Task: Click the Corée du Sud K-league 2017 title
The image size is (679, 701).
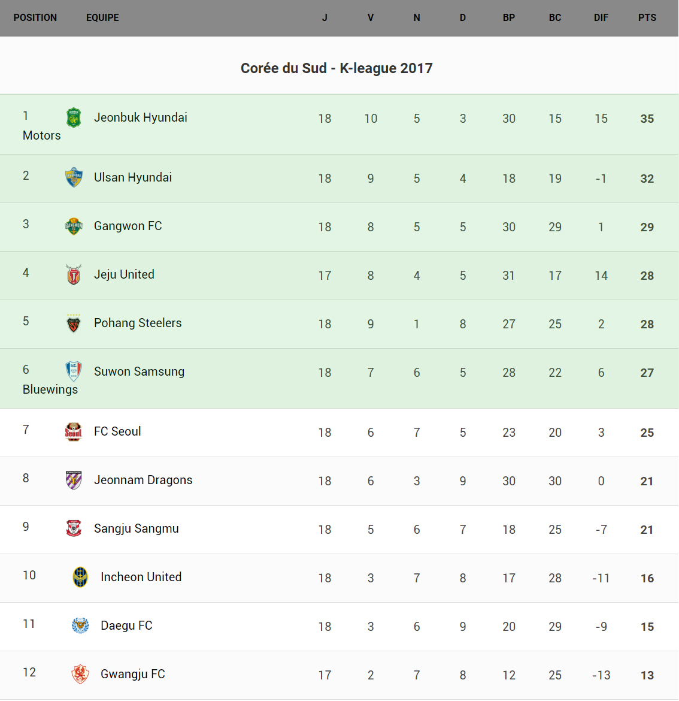Action: [337, 68]
